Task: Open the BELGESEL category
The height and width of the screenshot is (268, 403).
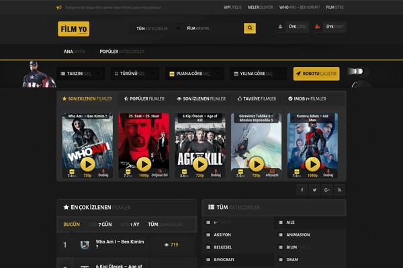Action: [223, 247]
